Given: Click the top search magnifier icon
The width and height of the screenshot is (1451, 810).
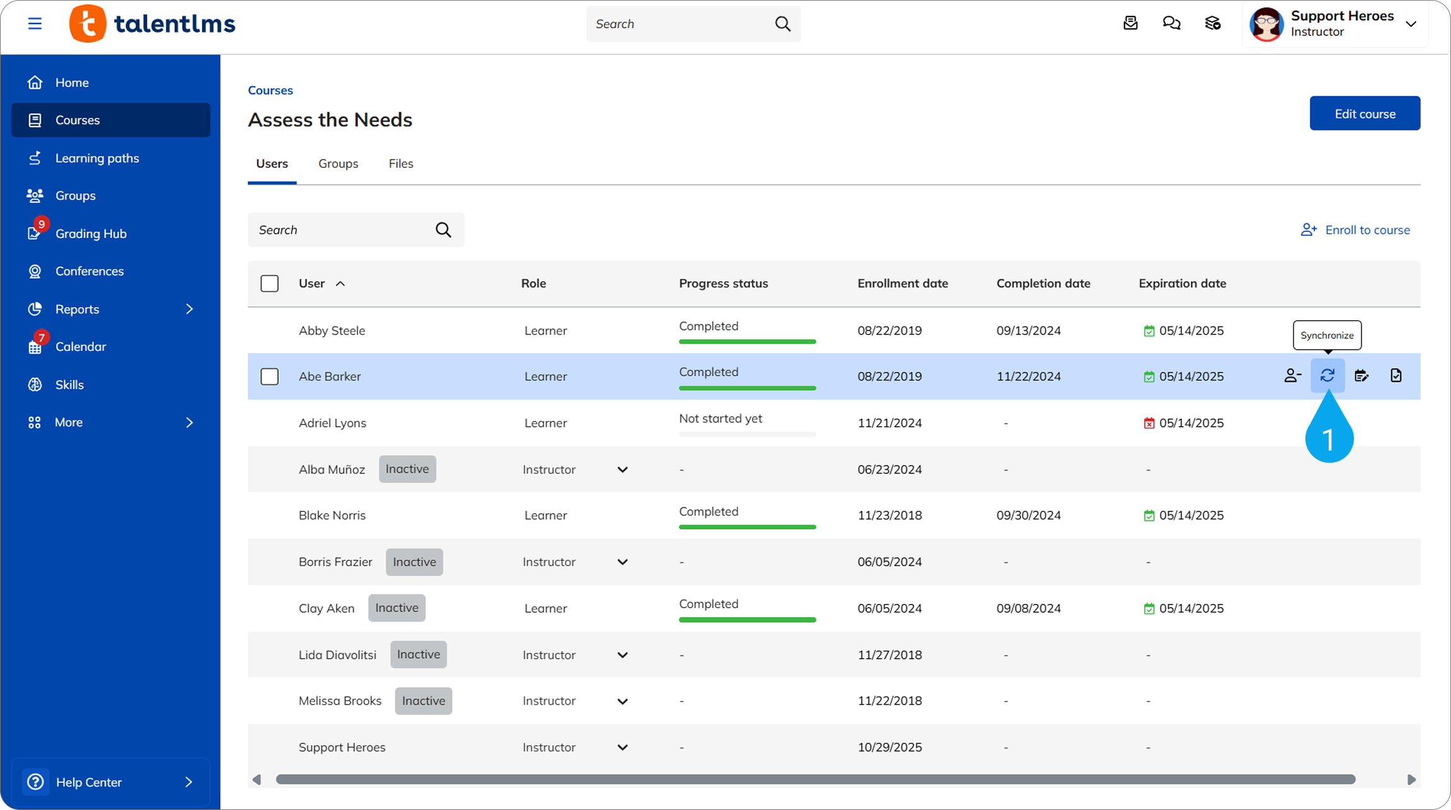Looking at the screenshot, I should coord(782,24).
